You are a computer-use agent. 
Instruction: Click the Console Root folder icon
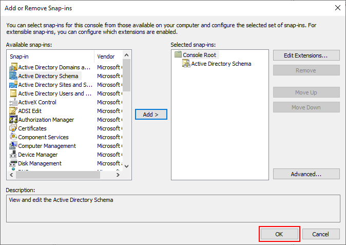pyautogui.click(x=178, y=54)
